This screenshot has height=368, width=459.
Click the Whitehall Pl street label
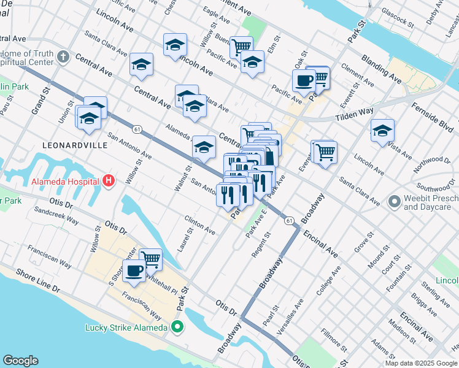click(161, 285)
